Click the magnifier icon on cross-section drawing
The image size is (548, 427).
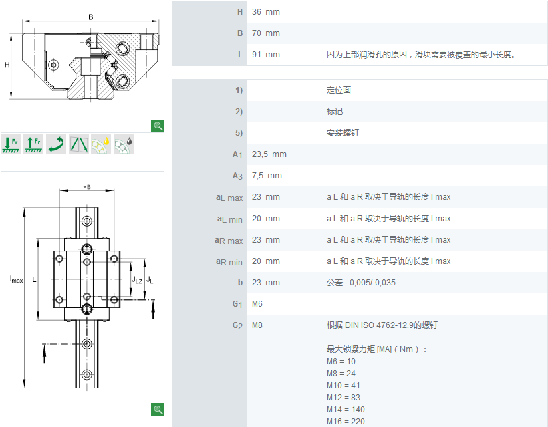click(x=158, y=126)
